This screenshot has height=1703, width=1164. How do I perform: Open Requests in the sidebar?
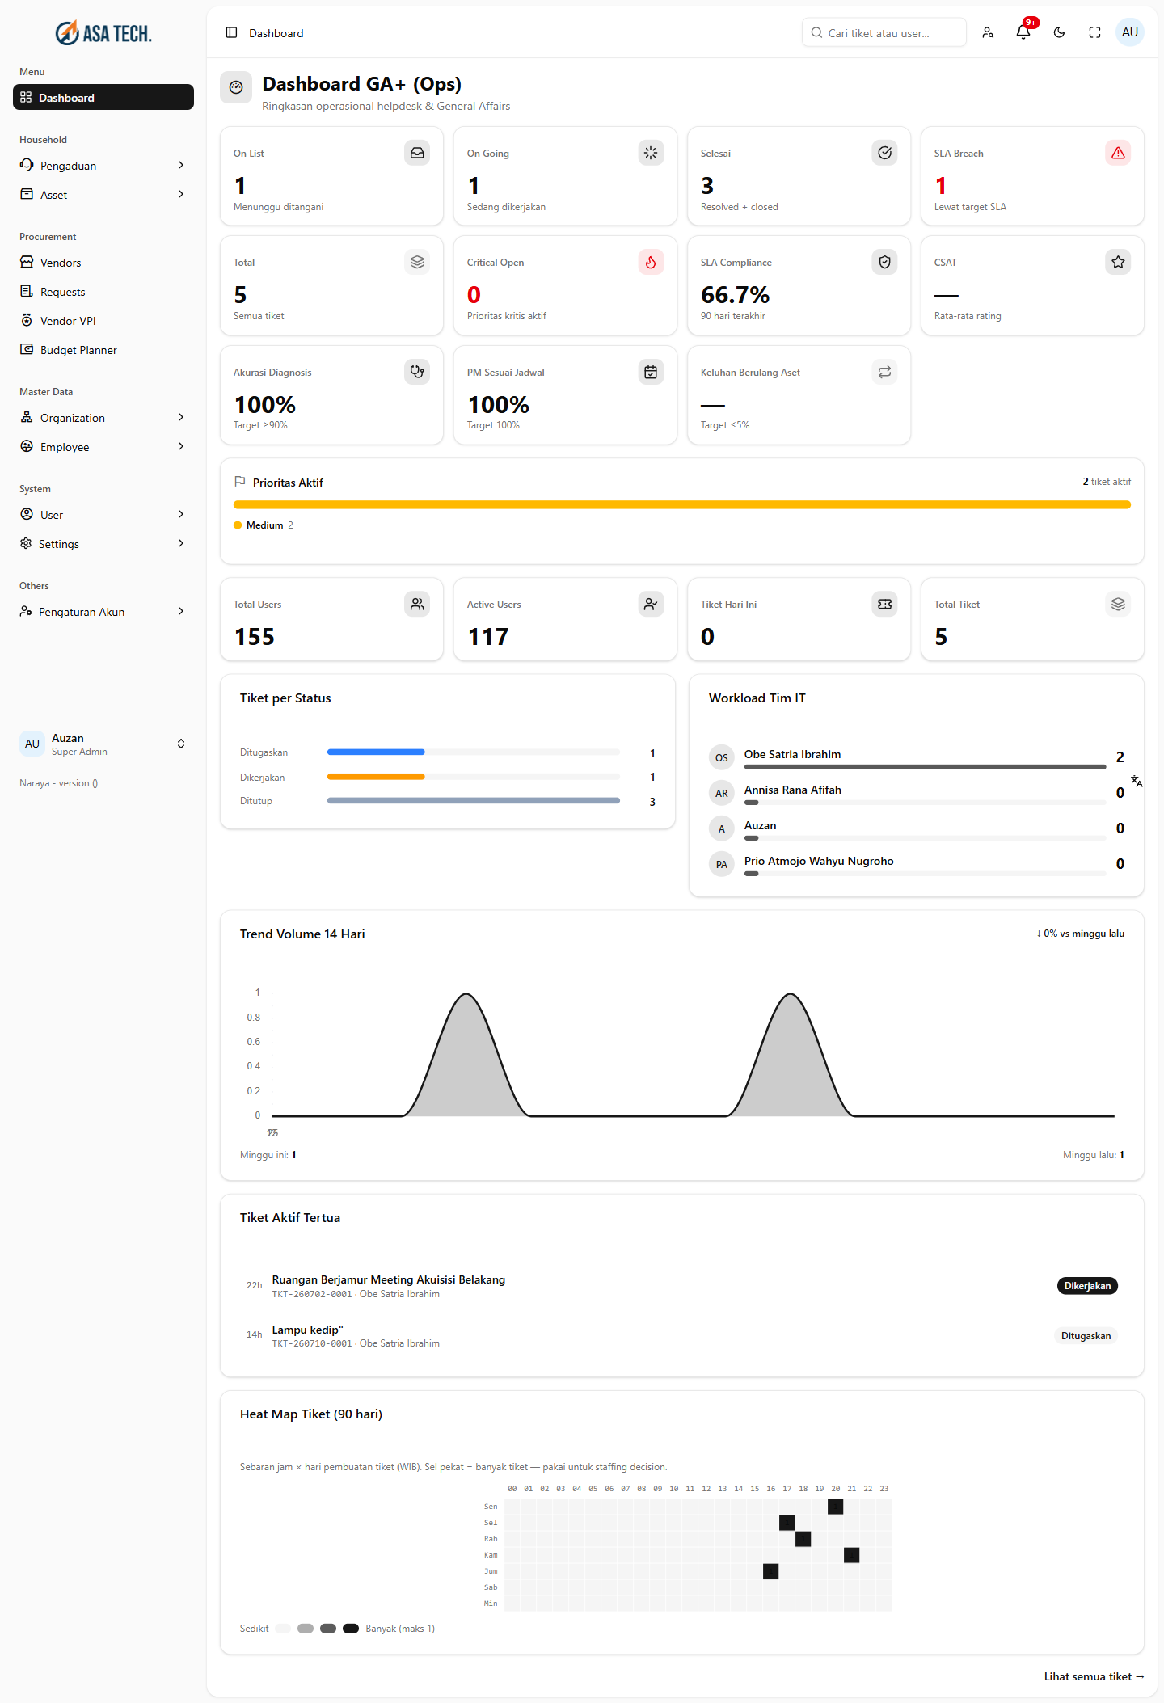[x=103, y=292]
